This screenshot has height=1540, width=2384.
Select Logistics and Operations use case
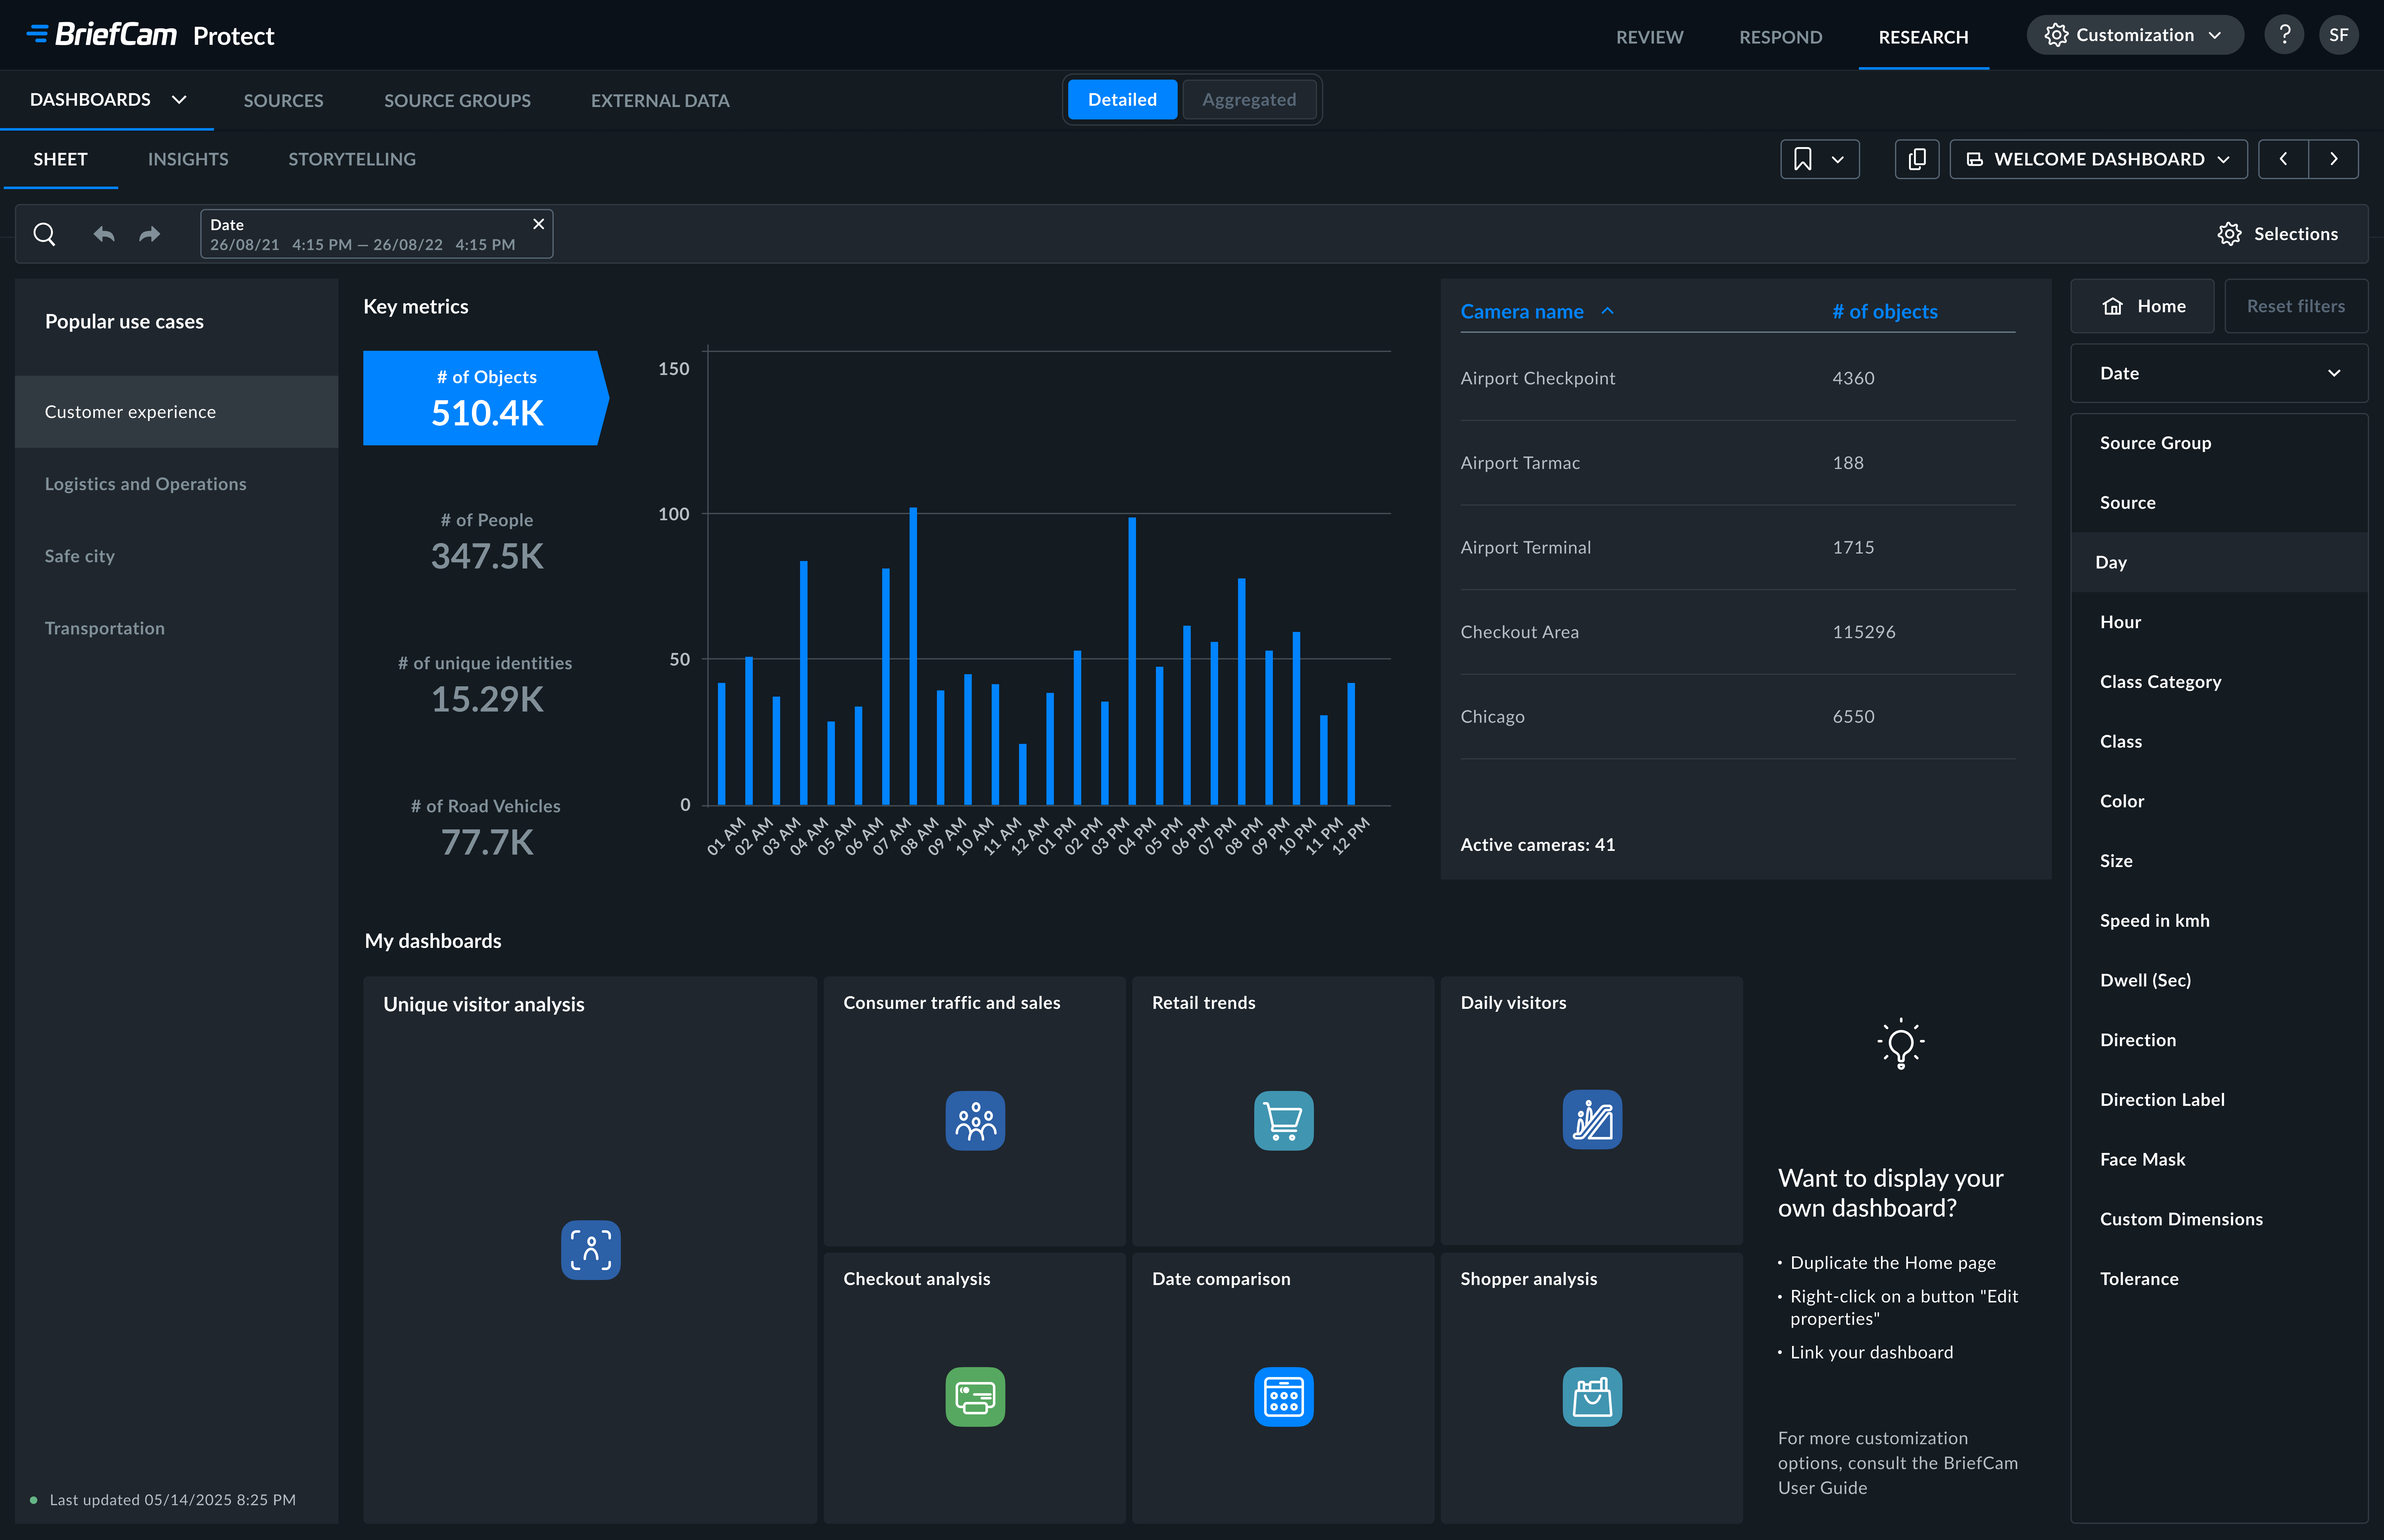coord(176,484)
